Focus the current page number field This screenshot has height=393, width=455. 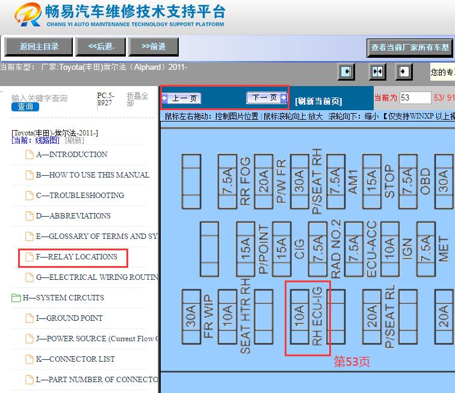point(415,98)
